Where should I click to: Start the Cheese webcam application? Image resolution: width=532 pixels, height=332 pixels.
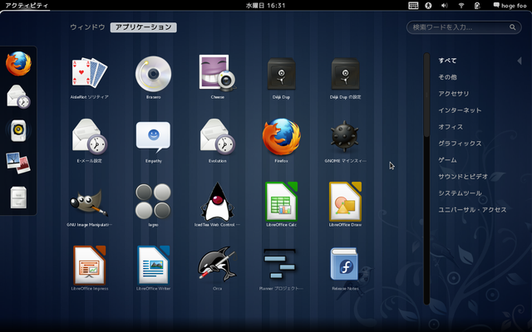click(217, 74)
